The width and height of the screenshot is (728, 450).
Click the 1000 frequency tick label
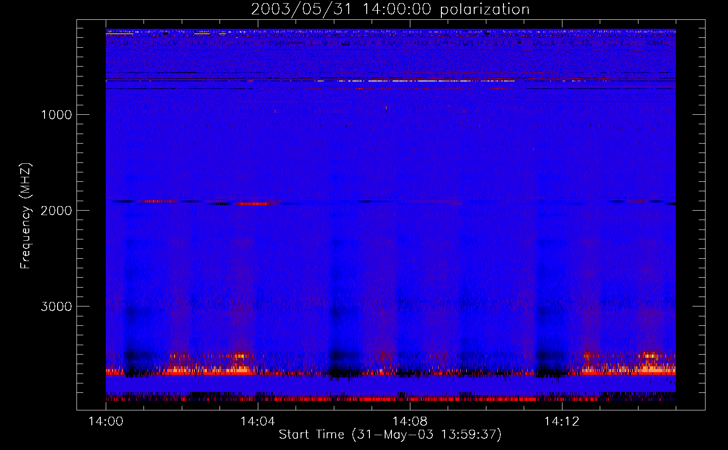56,115
